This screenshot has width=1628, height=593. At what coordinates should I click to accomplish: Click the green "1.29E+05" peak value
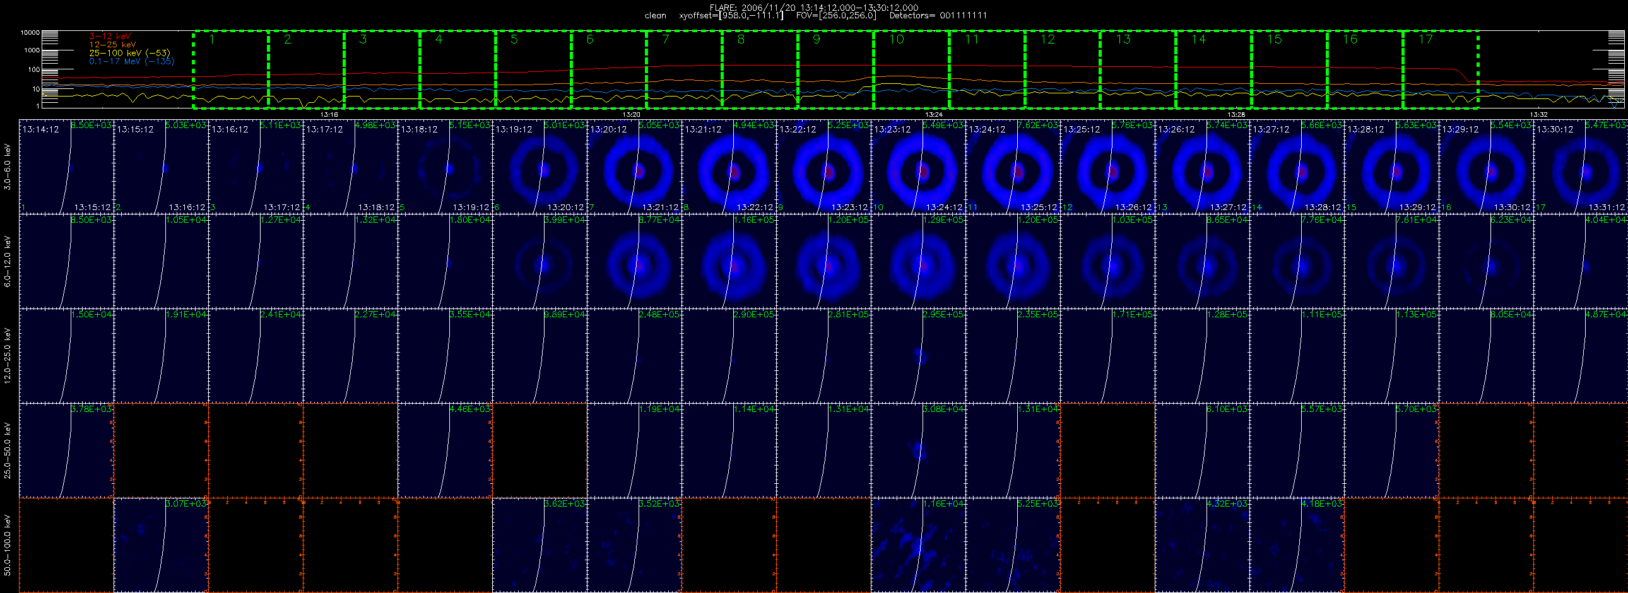pos(943,220)
